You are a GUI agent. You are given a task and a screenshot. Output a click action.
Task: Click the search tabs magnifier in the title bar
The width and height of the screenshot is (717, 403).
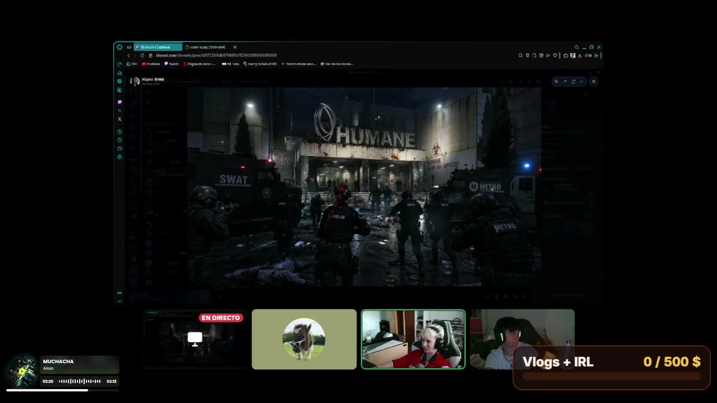(x=576, y=47)
